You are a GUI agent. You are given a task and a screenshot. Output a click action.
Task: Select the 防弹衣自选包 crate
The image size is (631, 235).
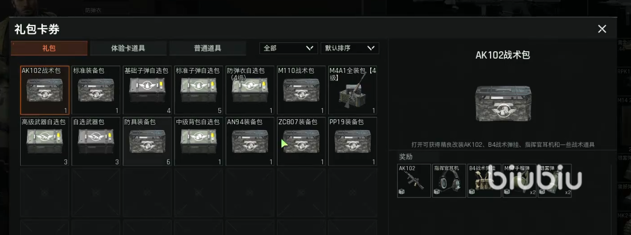coord(250,90)
